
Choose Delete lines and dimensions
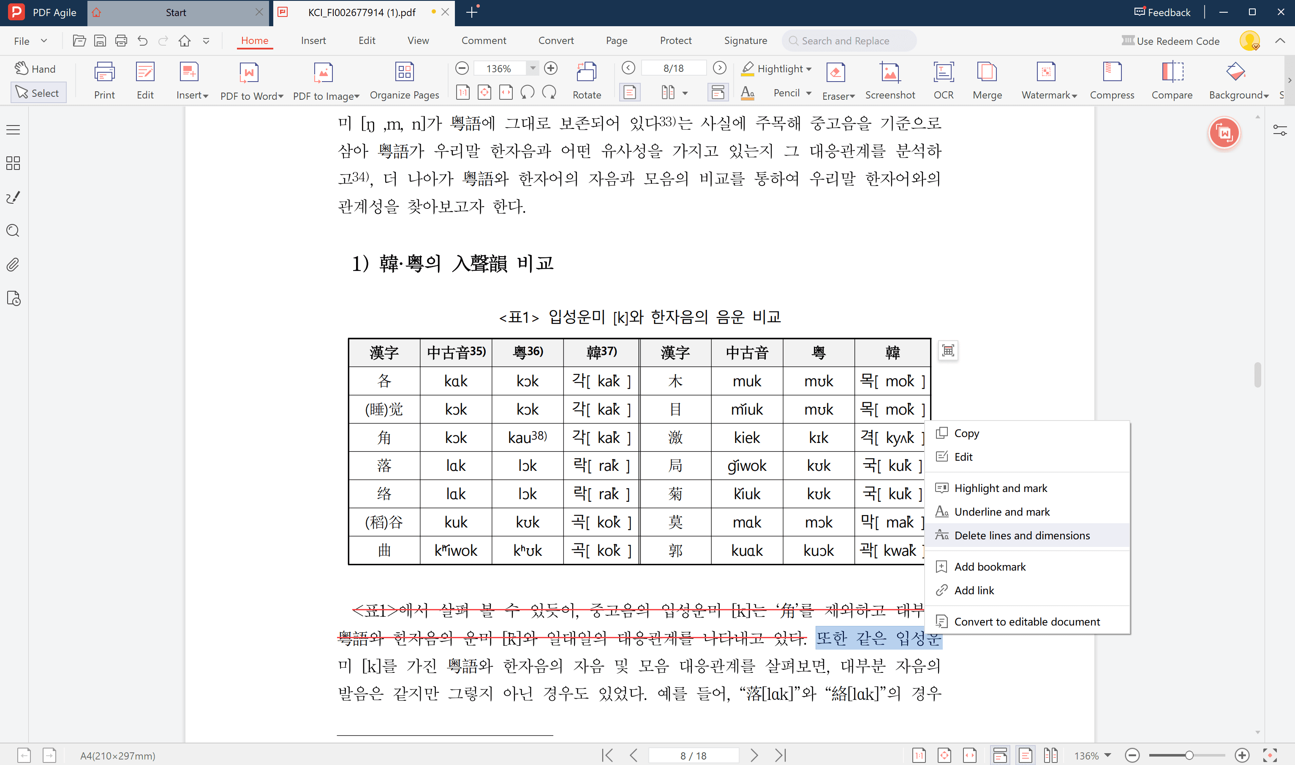coord(1027,535)
